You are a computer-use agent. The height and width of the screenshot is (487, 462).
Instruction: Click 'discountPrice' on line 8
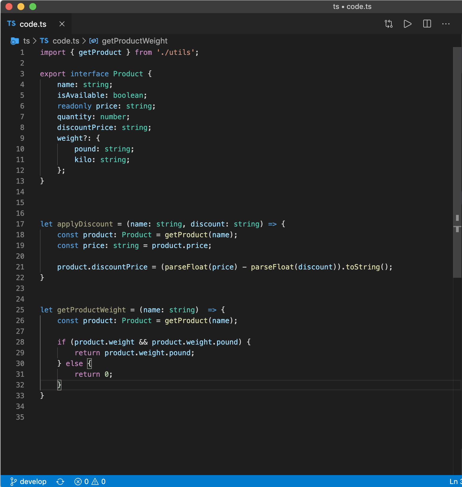pos(85,128)
